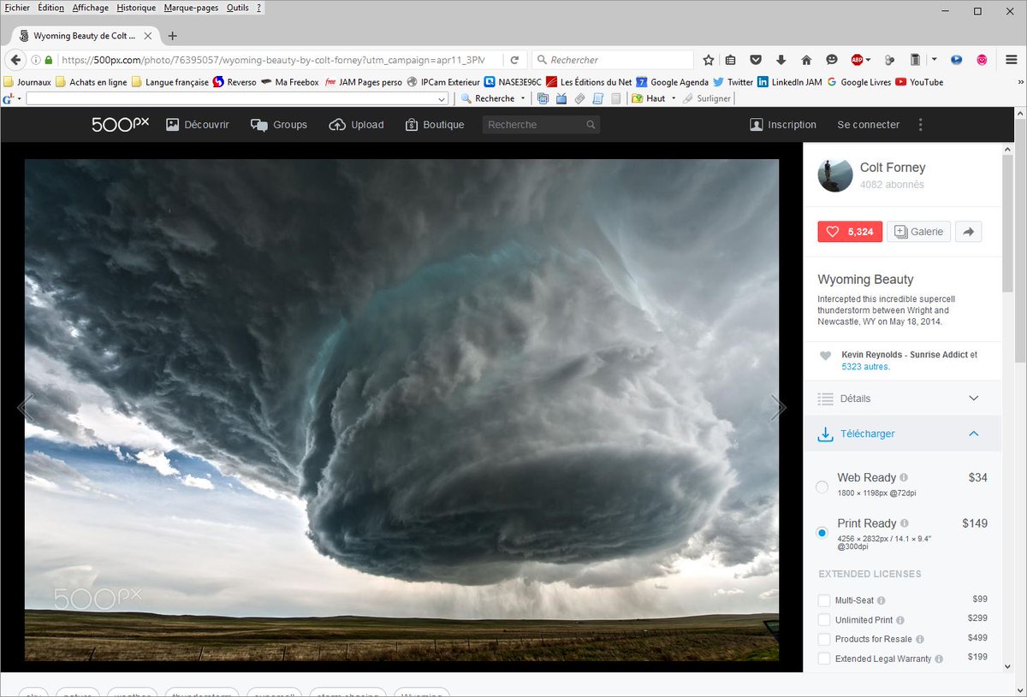Viewport: 1027px width, 697px height.
Task: Bookmark this page with the star icon
Action: coord(709,60)
